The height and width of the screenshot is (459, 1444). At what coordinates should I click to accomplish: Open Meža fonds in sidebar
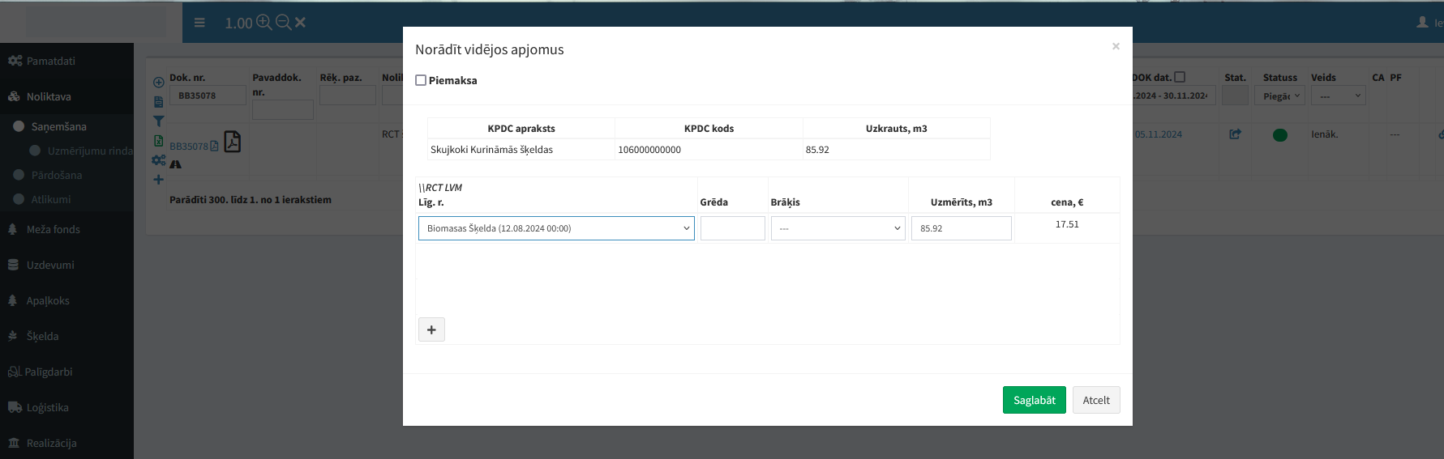[53, 229]
